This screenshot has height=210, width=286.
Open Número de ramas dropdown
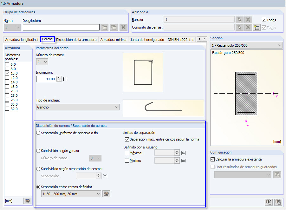click(42, 62)
